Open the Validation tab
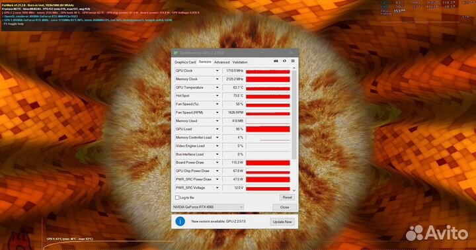The image size is (476, 250). (240, 62)
